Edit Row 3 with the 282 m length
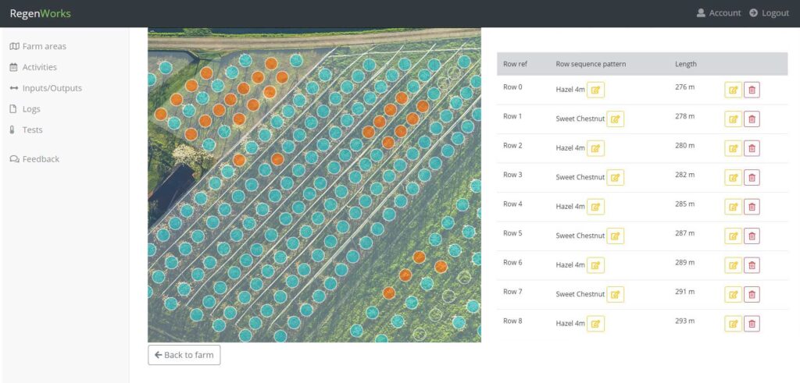Screen dimensions: 800x383 [x=733, y=178]
